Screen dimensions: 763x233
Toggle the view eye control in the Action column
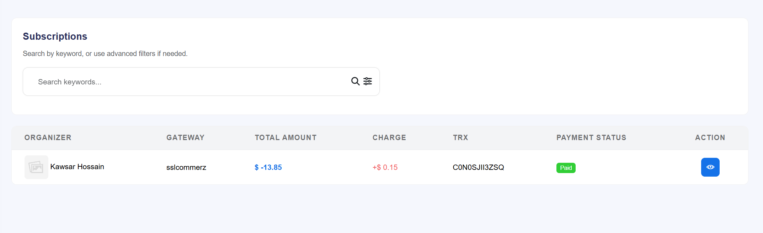tap(710, 167)
